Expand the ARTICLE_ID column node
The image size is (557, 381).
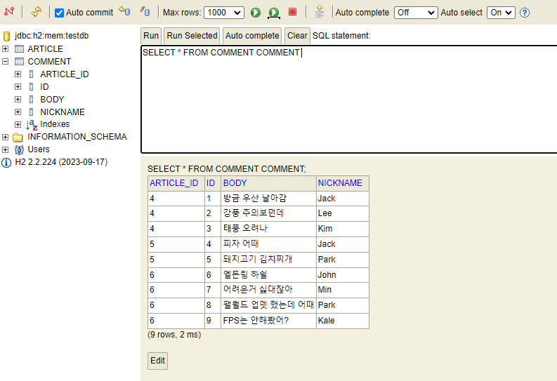click(18, 74)
